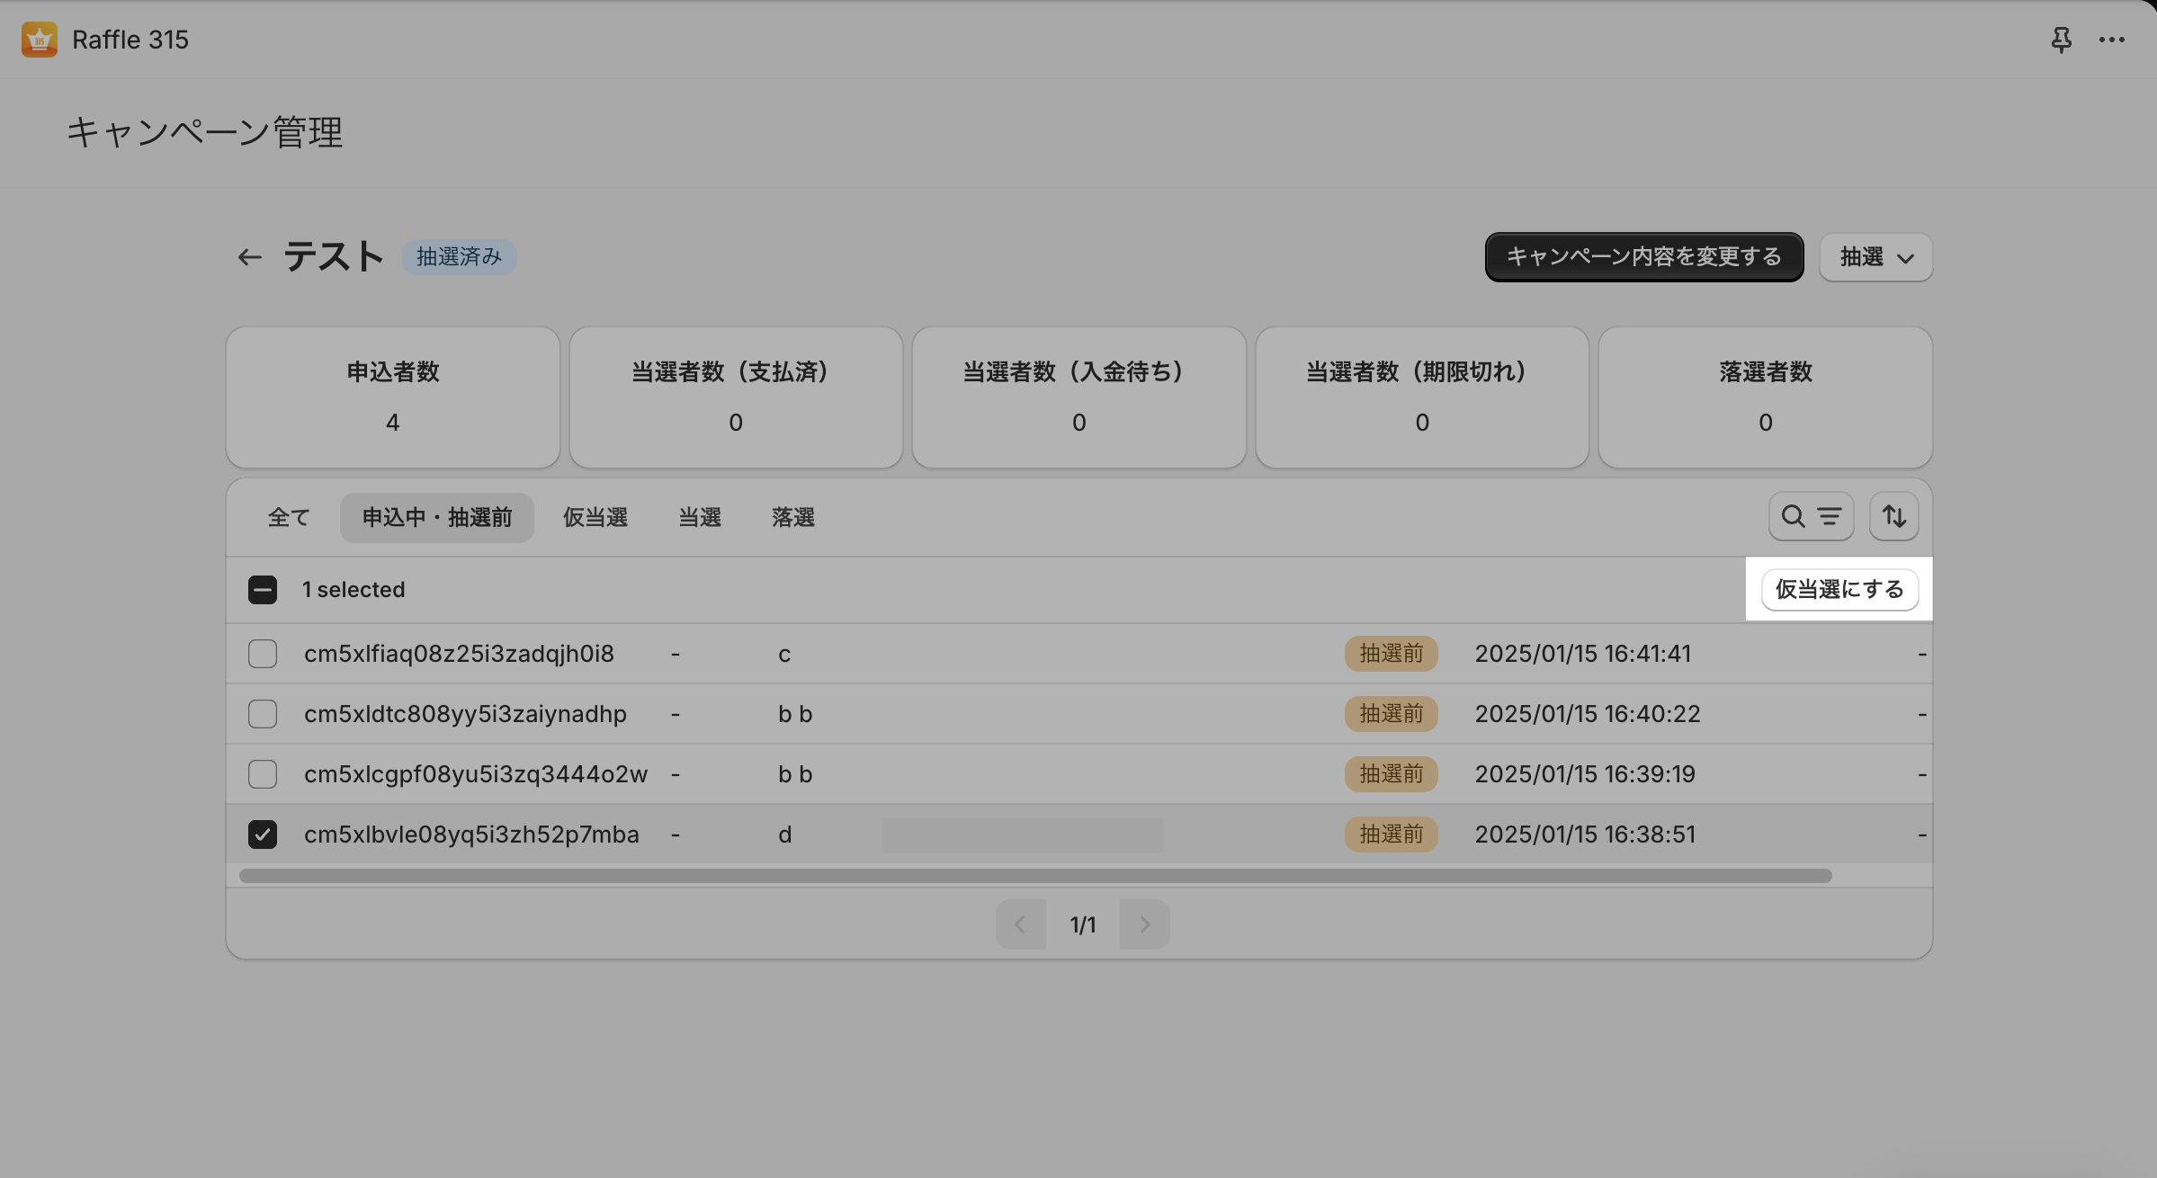Go to the previous page
This screenshot has width=2157, height=1178.
pyautogui.click(x=1020, y=924)
